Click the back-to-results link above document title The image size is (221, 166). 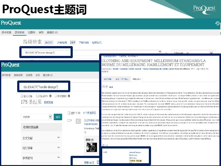click(x=110, y=56)
